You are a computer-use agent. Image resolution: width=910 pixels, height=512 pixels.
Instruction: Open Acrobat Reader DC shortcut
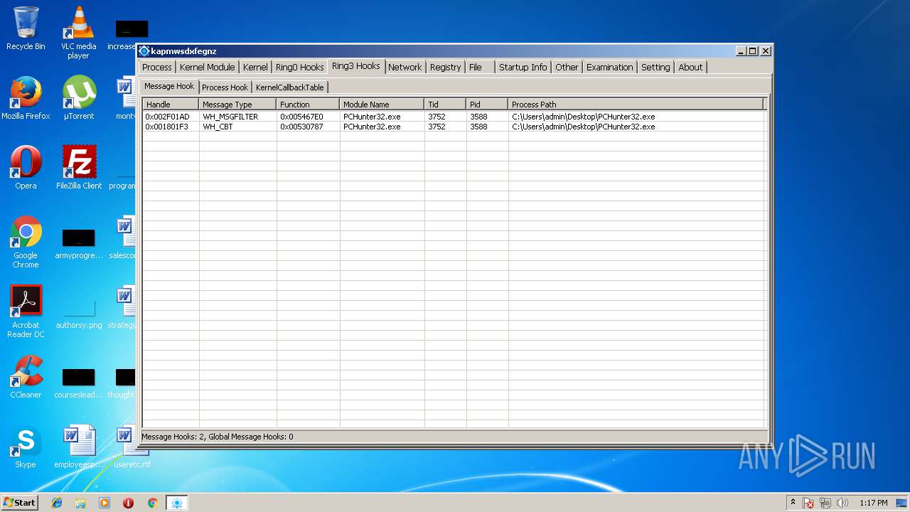[x=26, y=311]
